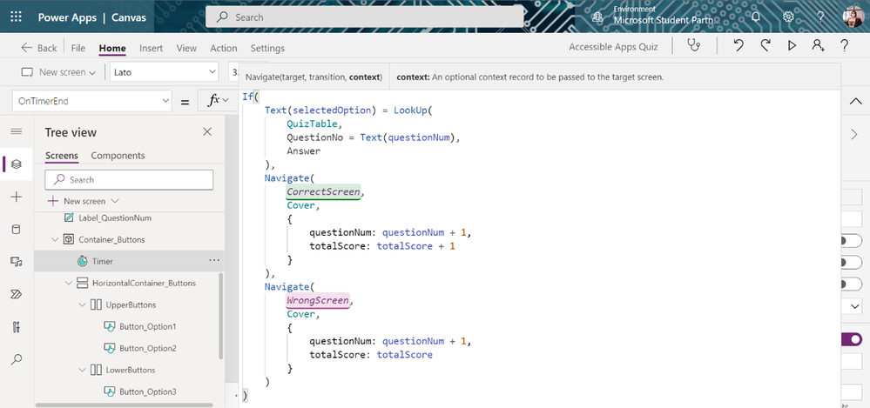870x408 pixels.
Task: Click the Tree view search field
Action: pos(129,179)
